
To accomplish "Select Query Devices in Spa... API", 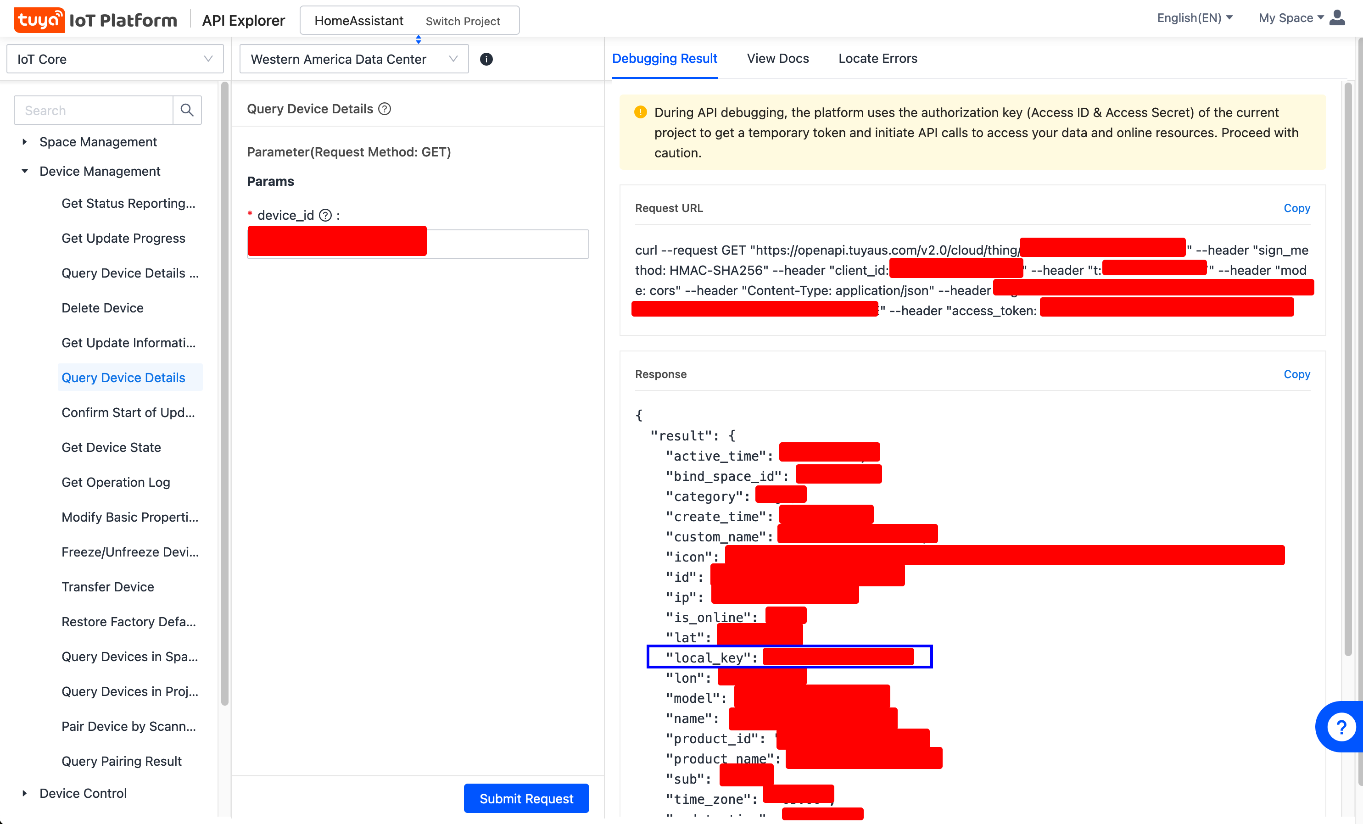I will pyautogui.click(x=129, y=657).
